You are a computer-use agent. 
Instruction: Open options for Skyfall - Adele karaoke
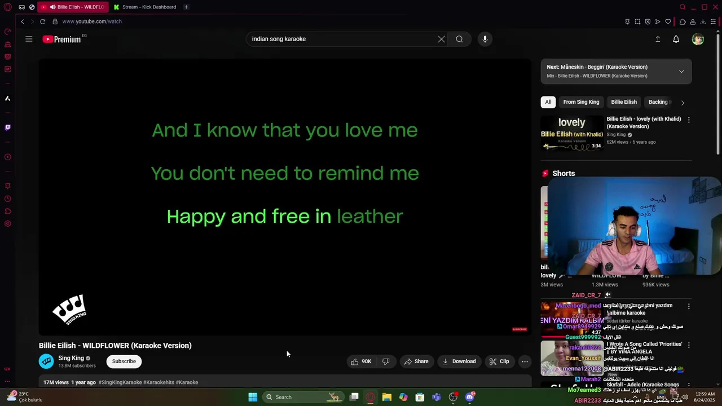click(x=688, y=385)
